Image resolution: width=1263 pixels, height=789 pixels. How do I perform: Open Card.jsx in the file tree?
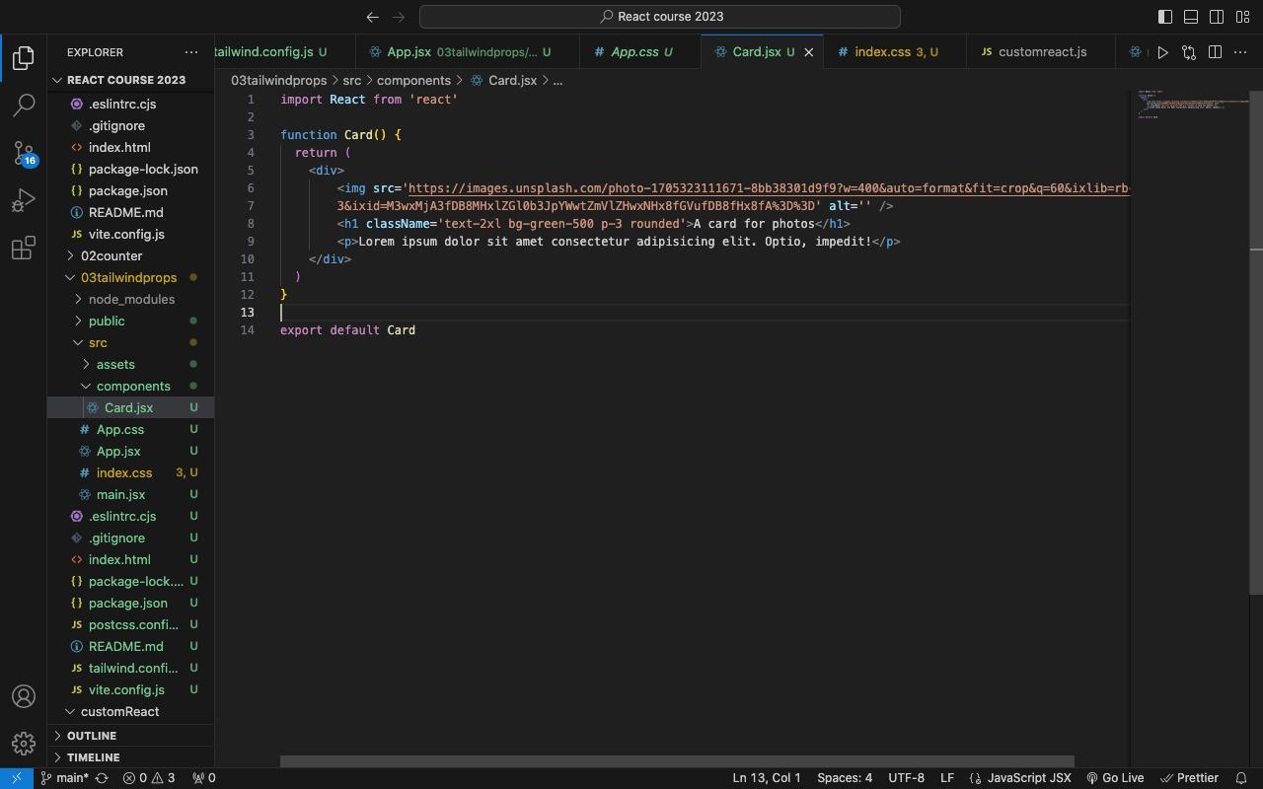pos(131,407)
